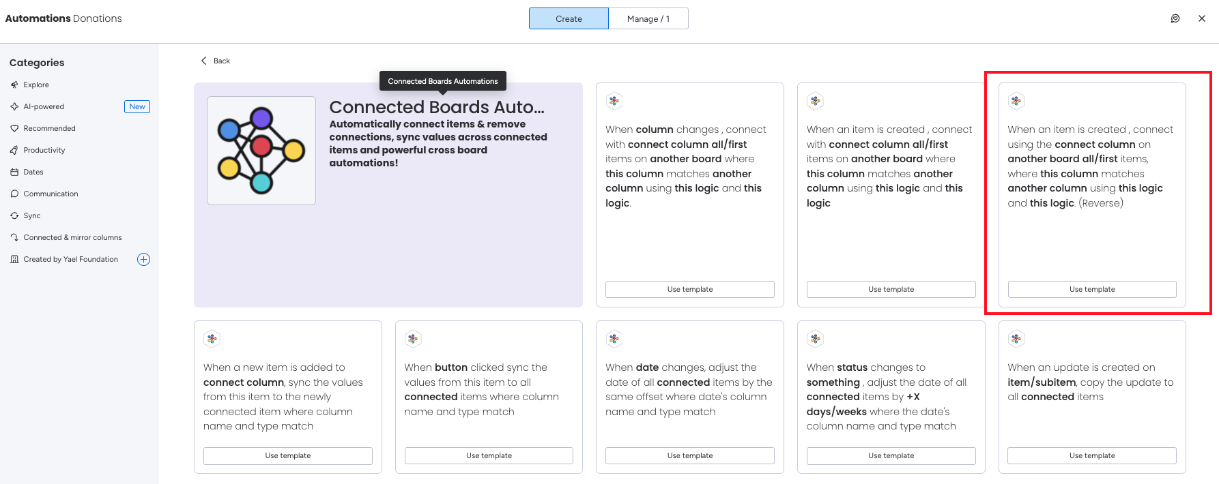This screenshot has height=484, width=1219.
Task: Use template for the Reverse connect automation
Action: 1092,289
